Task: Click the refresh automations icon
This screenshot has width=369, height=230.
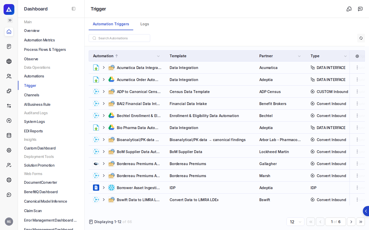Action: [361, 38]
